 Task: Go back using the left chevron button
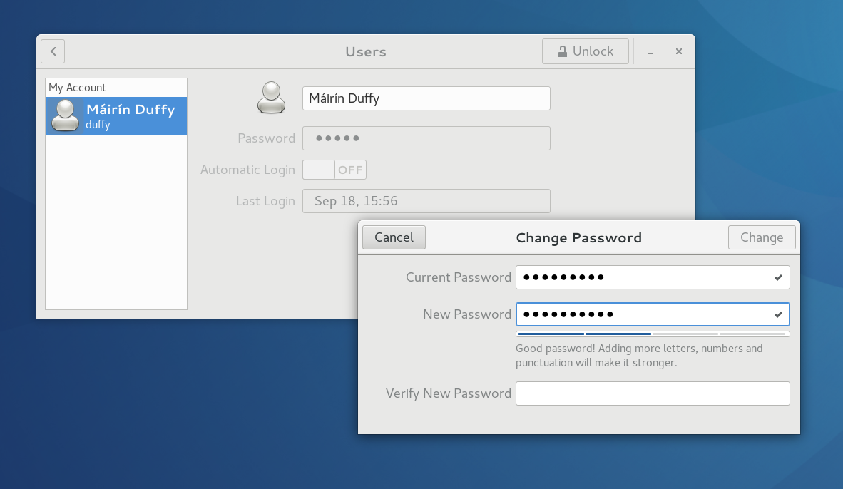tap(53, 51)
